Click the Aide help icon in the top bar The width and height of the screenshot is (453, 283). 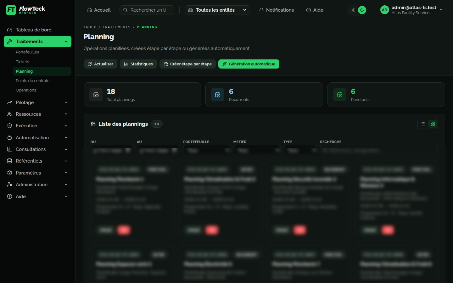coord(309,10)
